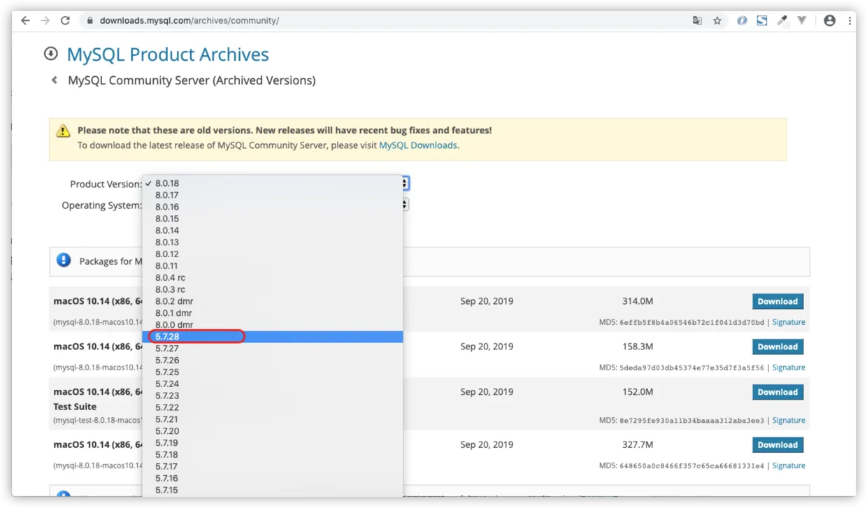867x508 pixels.
Task: Download the 314.0M macOS package
Action: pos(778,302)
